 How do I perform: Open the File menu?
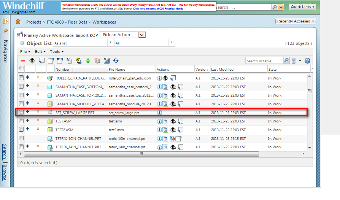pos(25,52)
